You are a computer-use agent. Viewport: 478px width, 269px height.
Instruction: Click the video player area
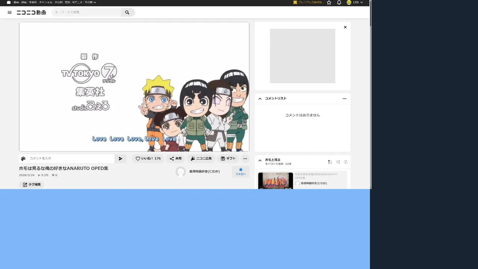tap(134, 87)
